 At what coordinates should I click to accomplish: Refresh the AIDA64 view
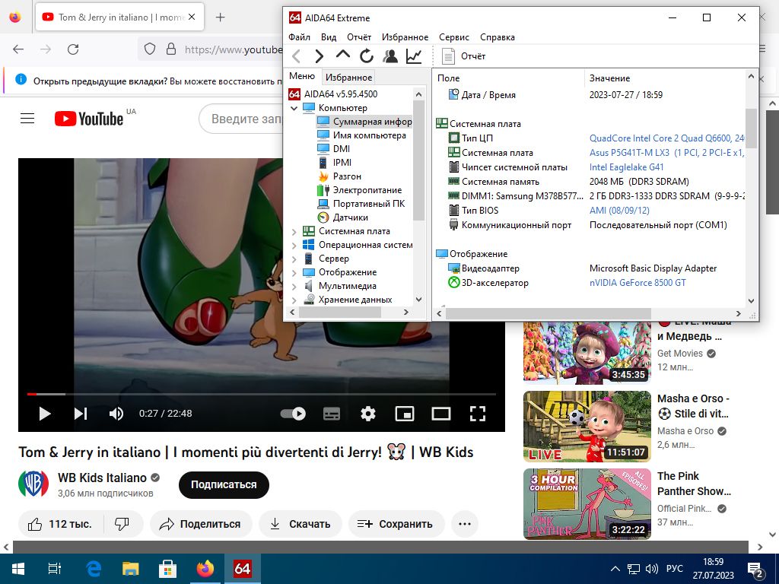coord(367,56)
